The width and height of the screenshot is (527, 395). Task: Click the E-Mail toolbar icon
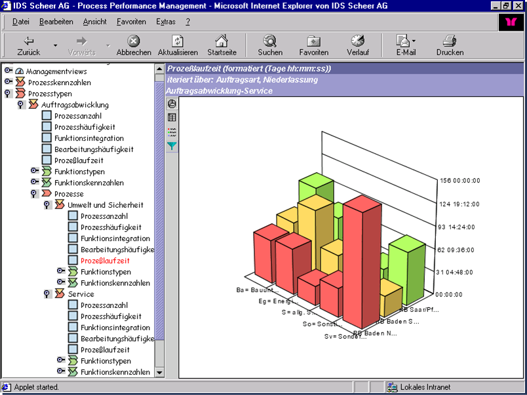(x=403, y=41)
